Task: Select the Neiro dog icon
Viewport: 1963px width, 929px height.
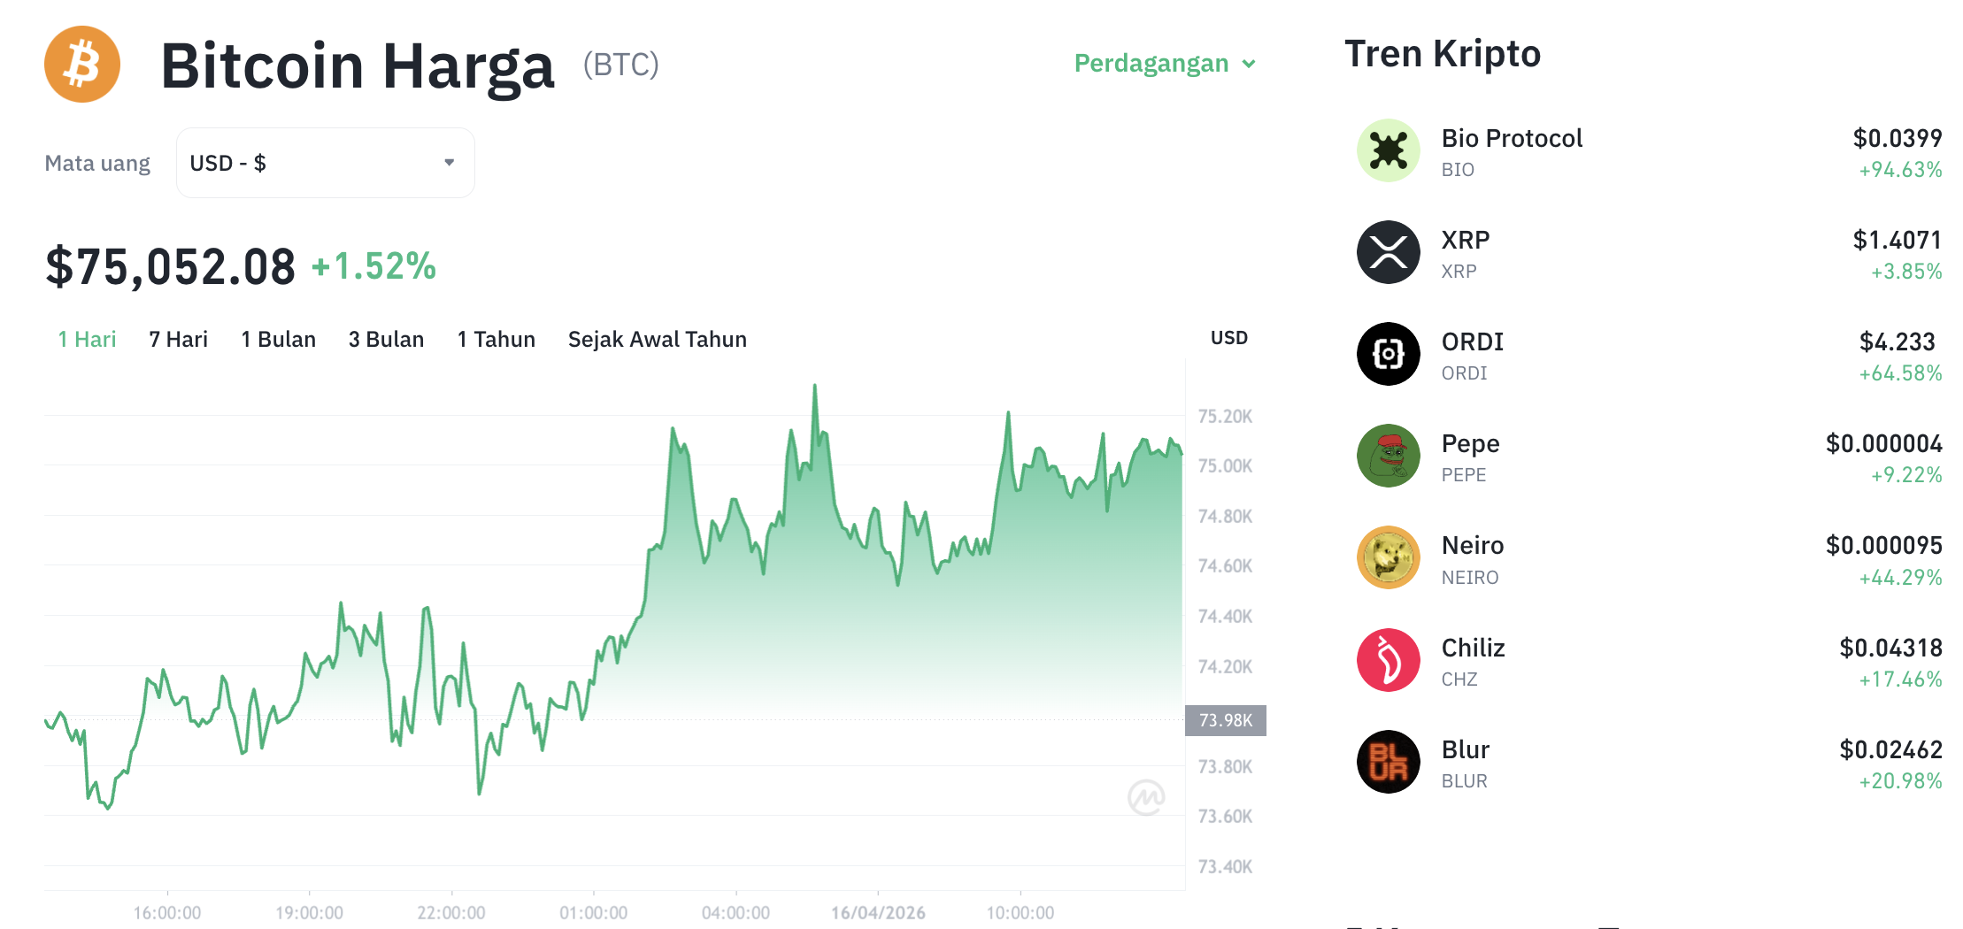Action: 1388,558
